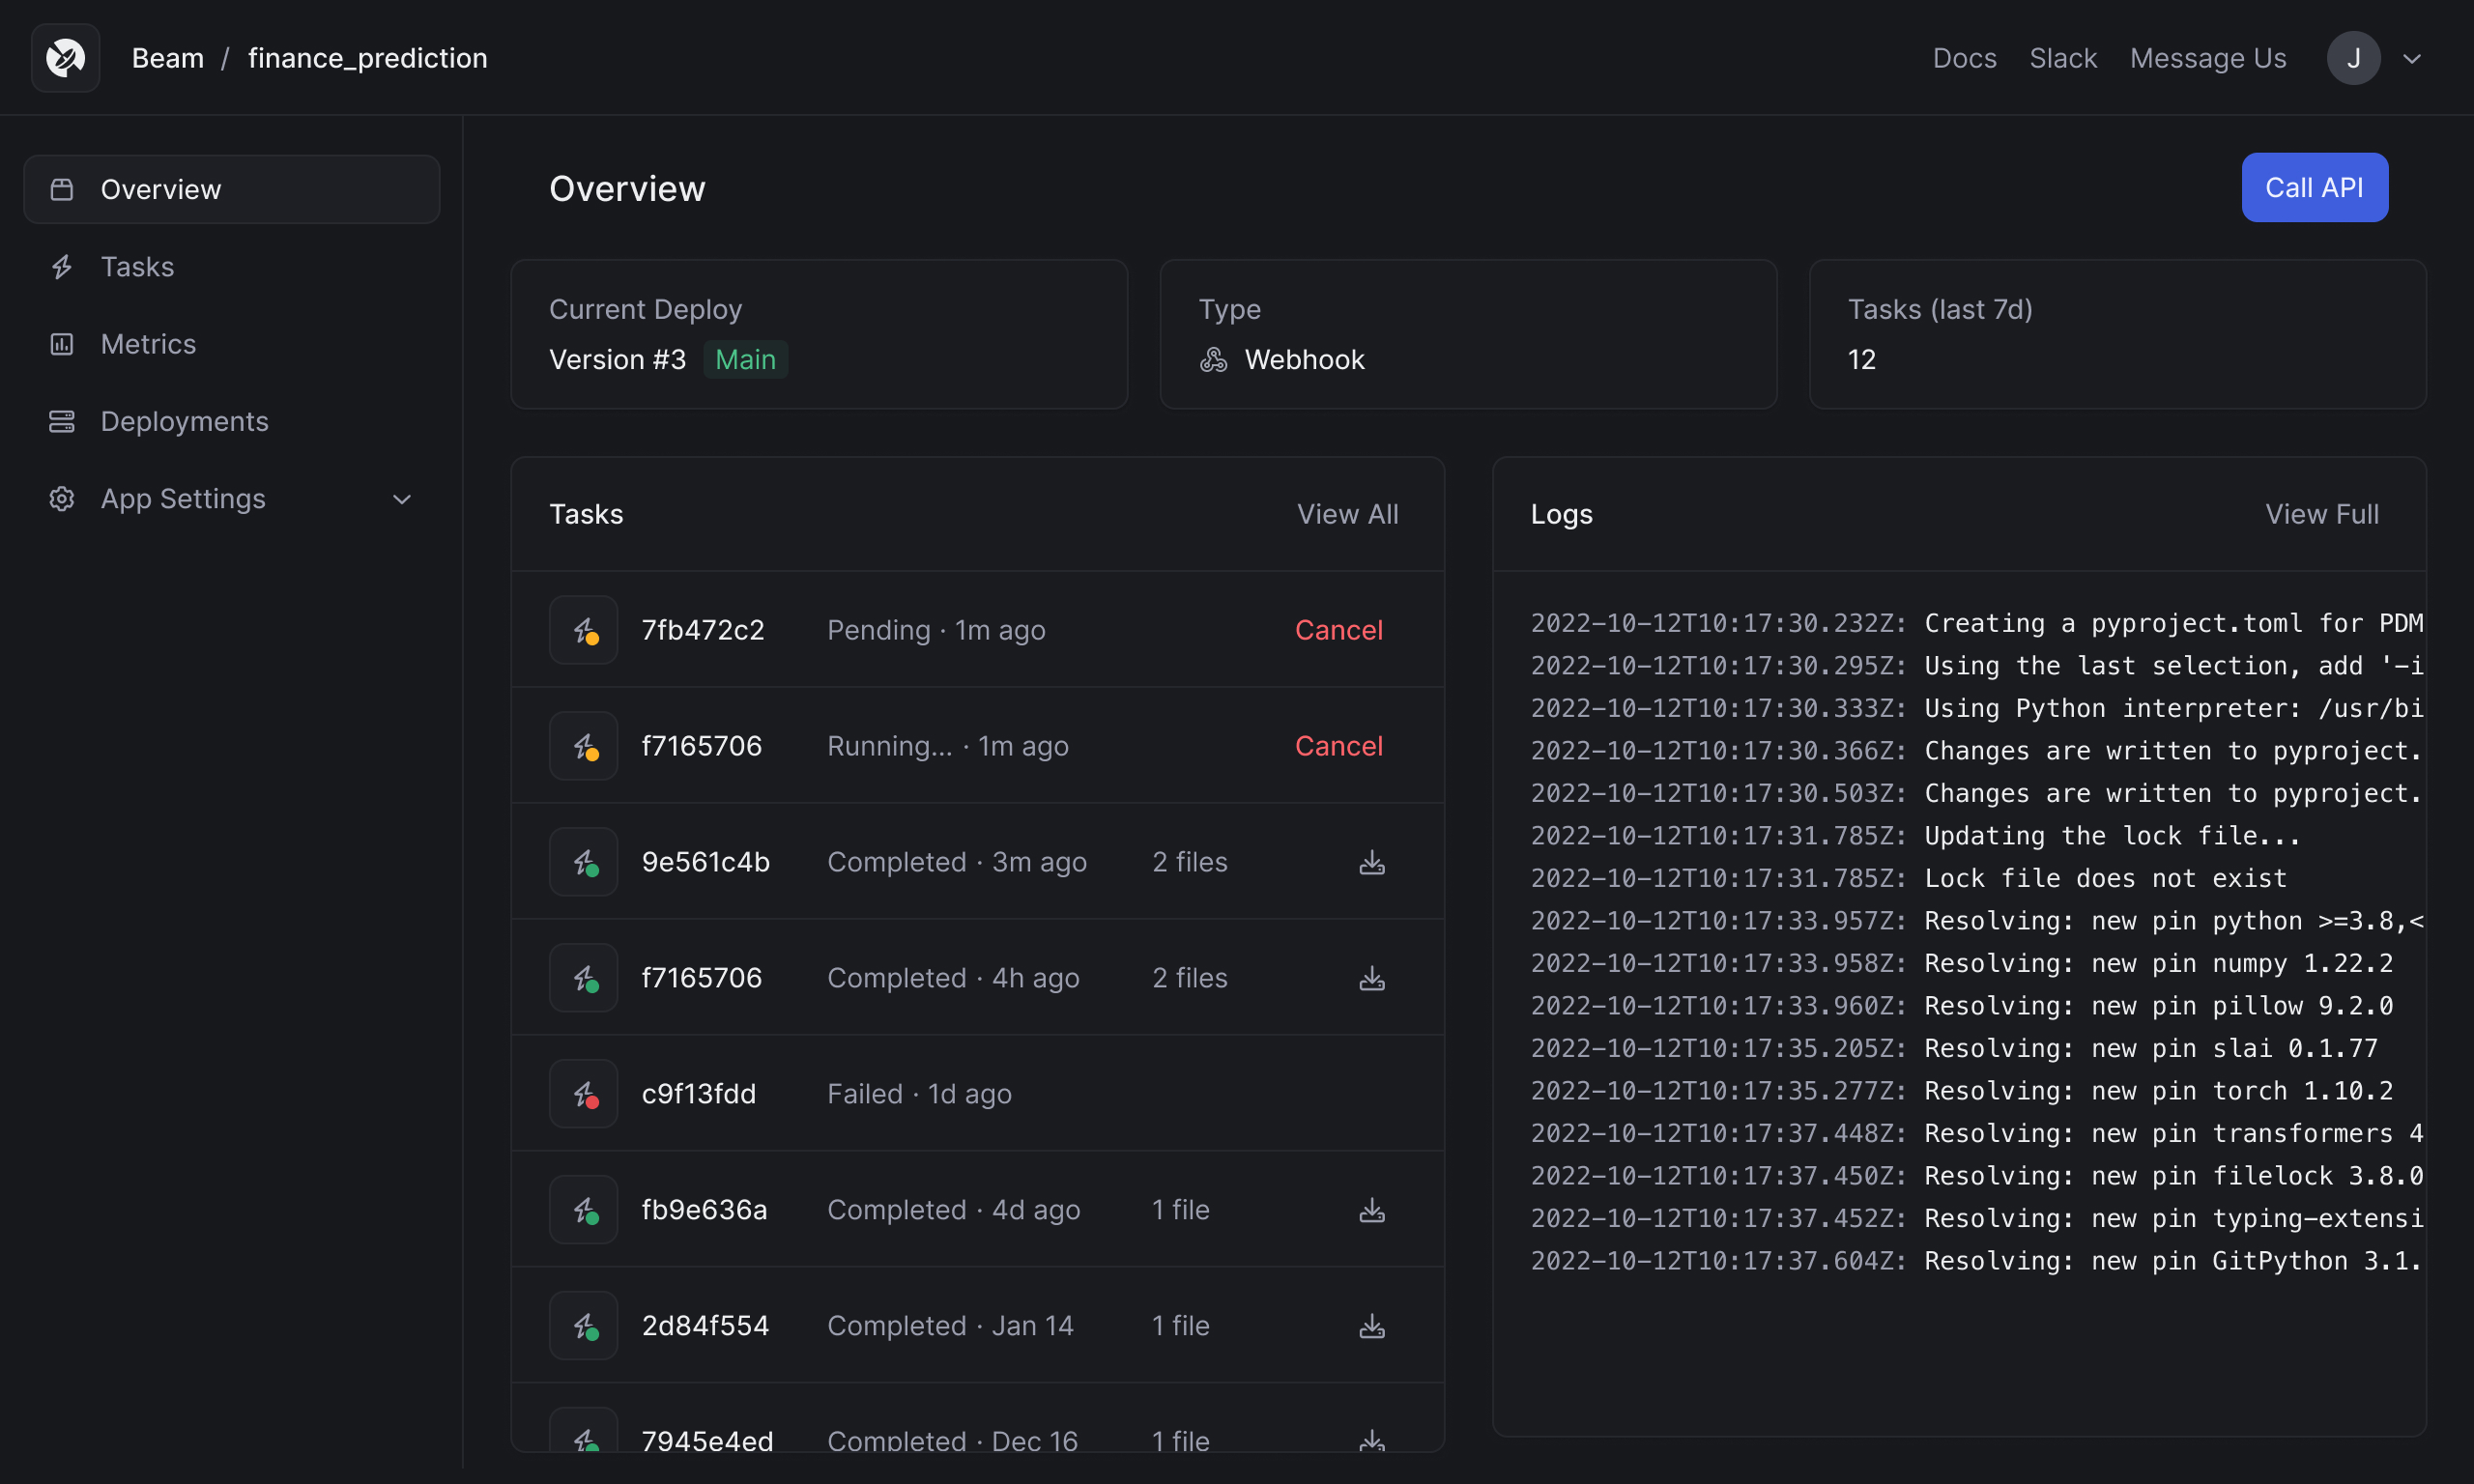Click the Metrics chart icon
Image resolution: width=2474 pixels, height=1484 pixels.
[62, 344]
